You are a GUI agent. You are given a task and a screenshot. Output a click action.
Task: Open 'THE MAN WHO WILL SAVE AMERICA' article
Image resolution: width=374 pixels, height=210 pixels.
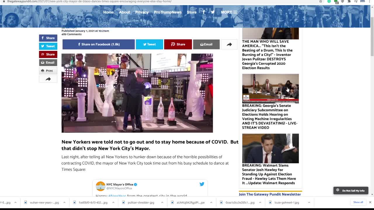coord(267,55)
